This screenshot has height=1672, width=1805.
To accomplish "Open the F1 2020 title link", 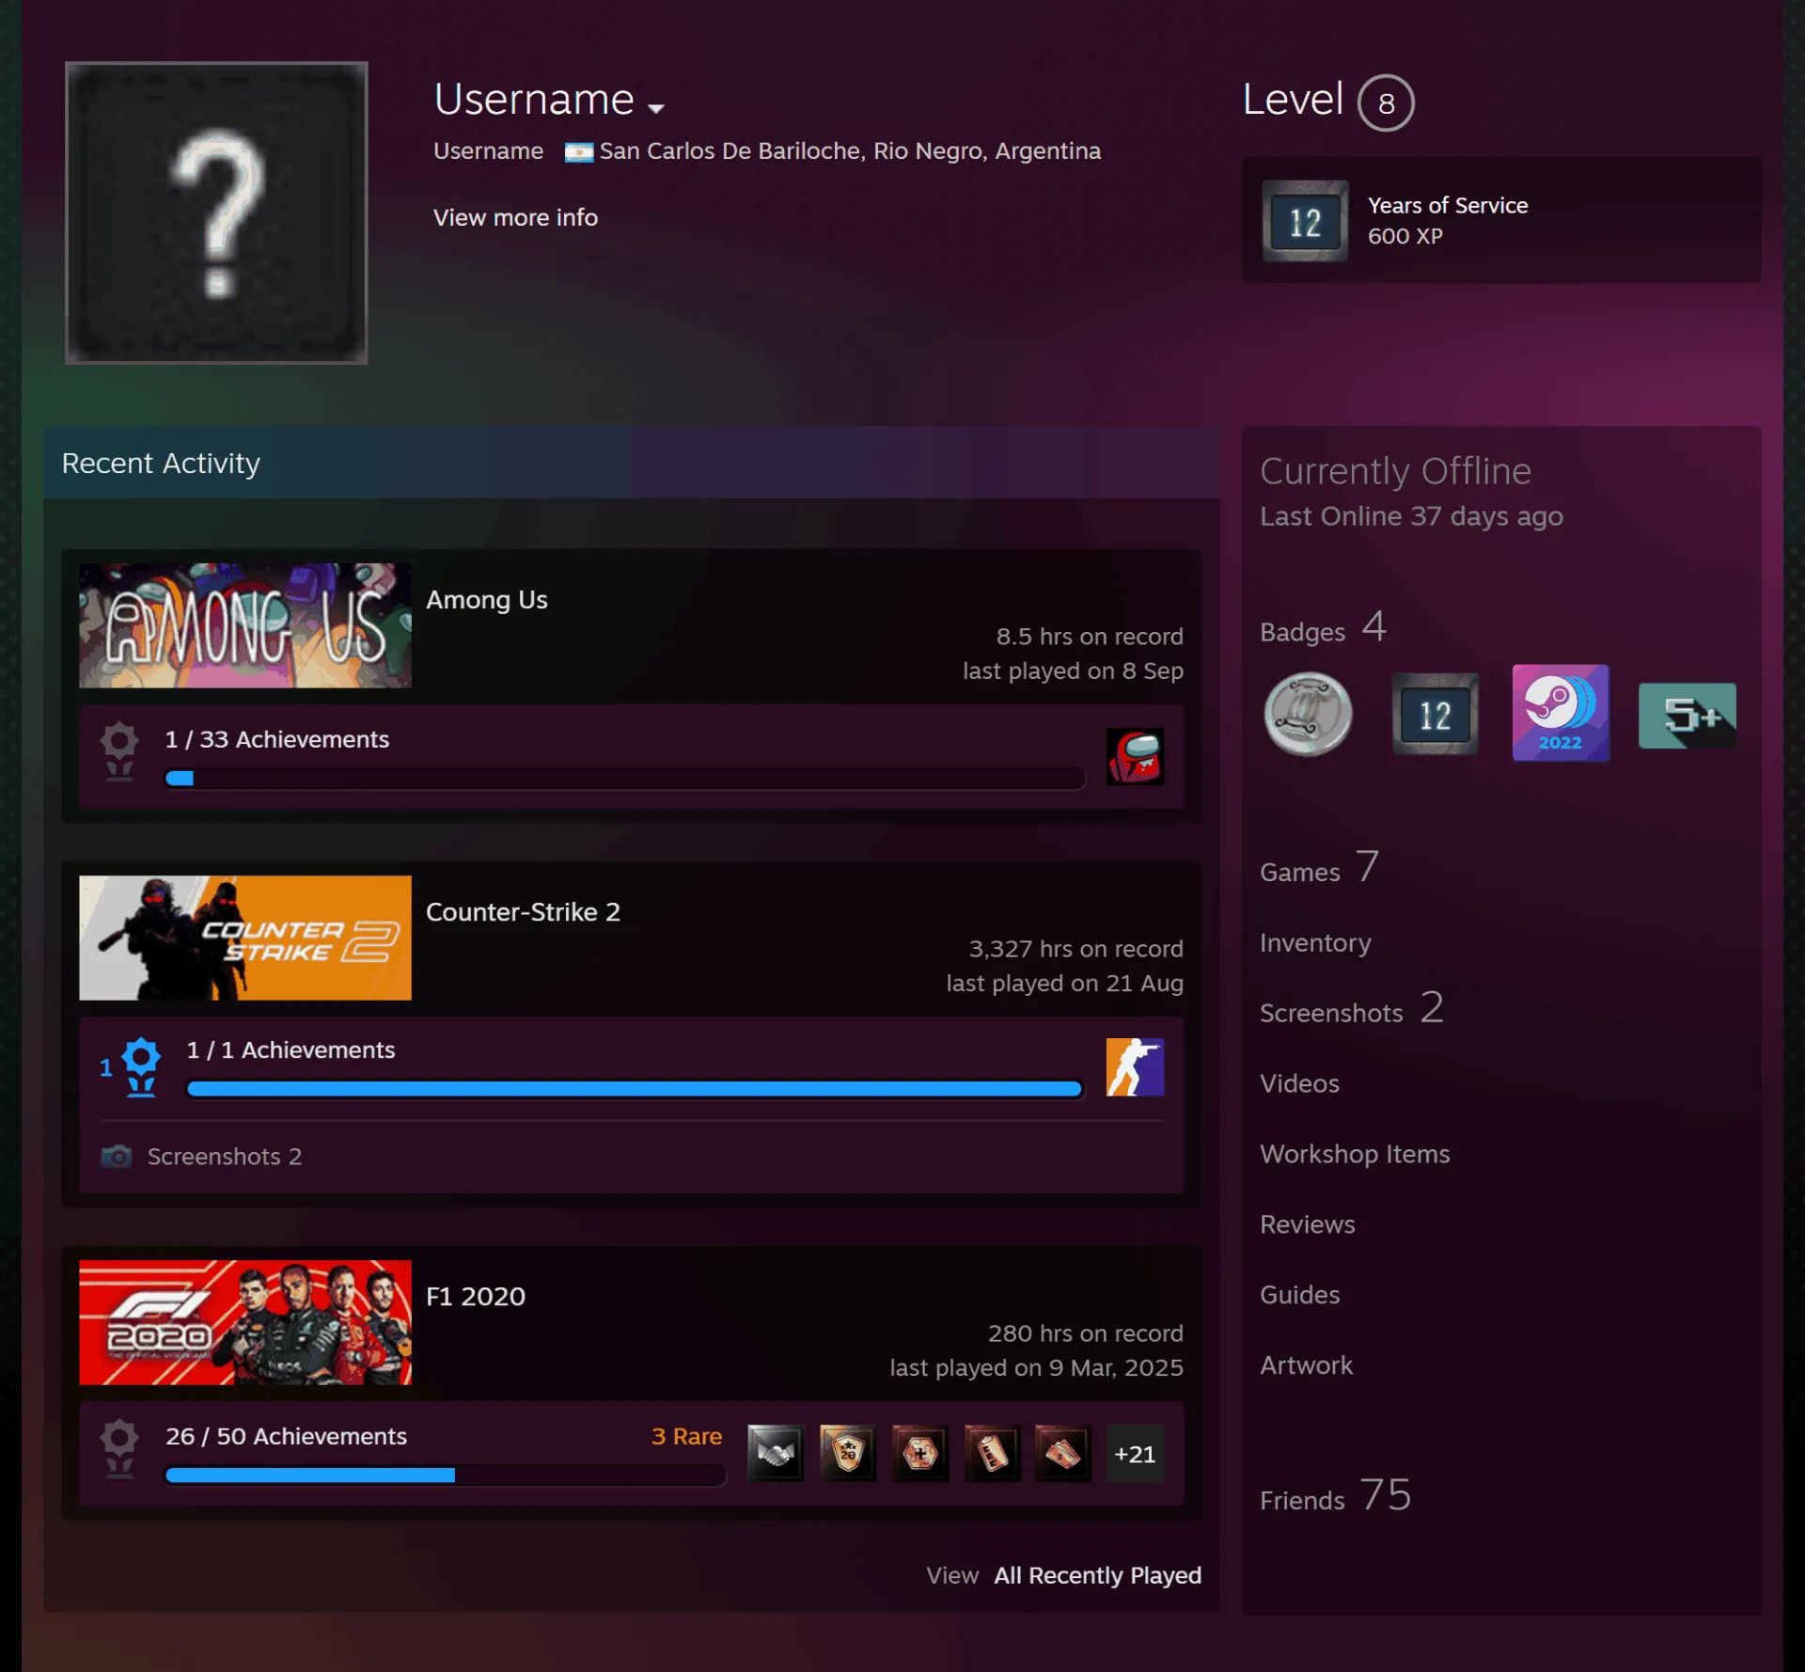I will click(476, 1296).
